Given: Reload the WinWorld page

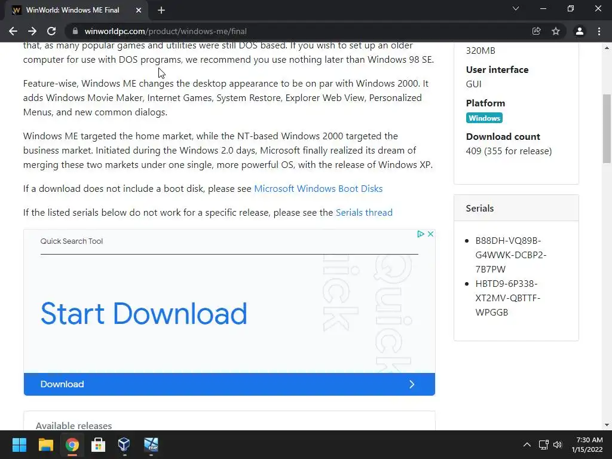Looking at the screenshot, I should pyautogui.click(x=51, y=31).
